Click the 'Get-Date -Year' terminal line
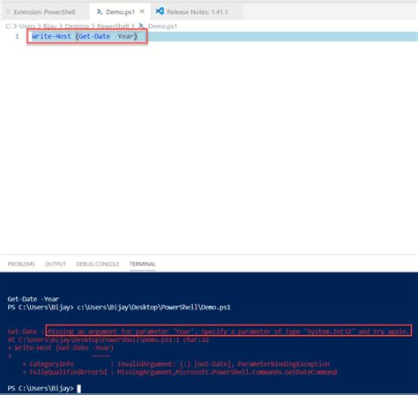 click(34, 299)
